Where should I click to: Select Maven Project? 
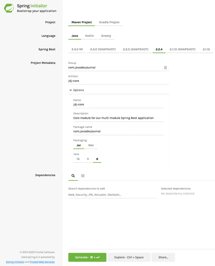coord(82,22)
